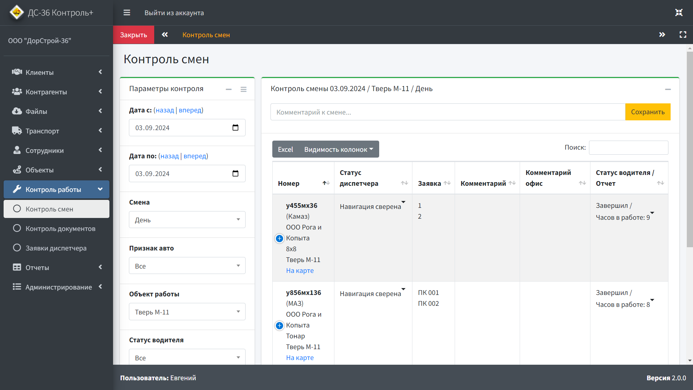This screenshot has width=693, height=390.
Task: Open the Статус водителя filter dropdown
Action: pyautogui.click(x=187, y=357)
